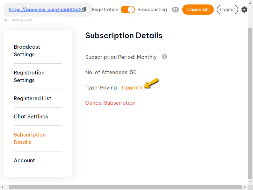Click the Go back arrow icon
Viewport: 253px width, 190px height.
[6, 20]
